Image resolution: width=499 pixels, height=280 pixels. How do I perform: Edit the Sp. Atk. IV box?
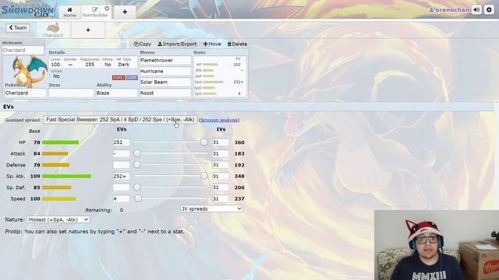click(221, 177)
